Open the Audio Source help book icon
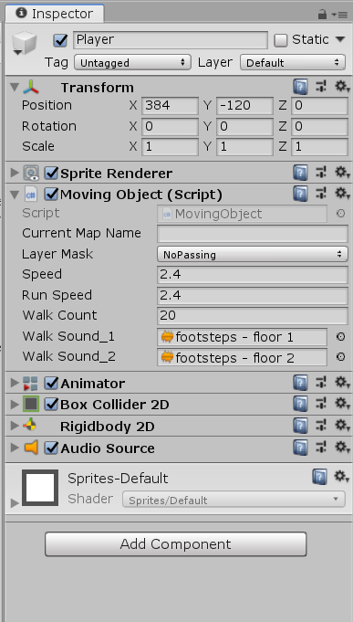 point(301,448)
